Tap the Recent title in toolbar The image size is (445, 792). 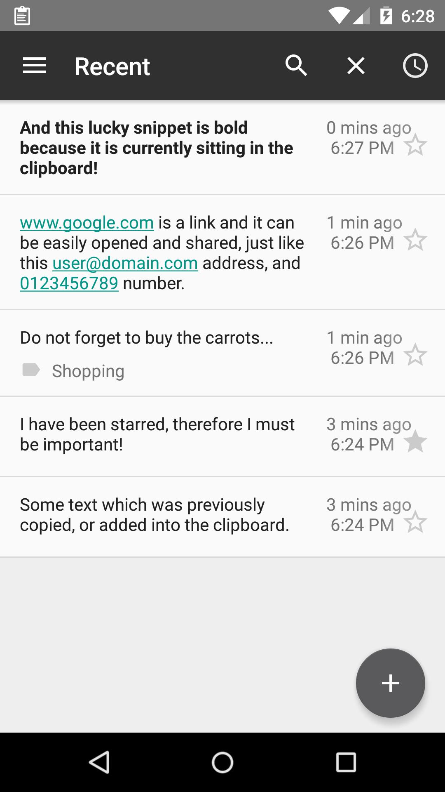pyautogui.click(x=112, y=66)
